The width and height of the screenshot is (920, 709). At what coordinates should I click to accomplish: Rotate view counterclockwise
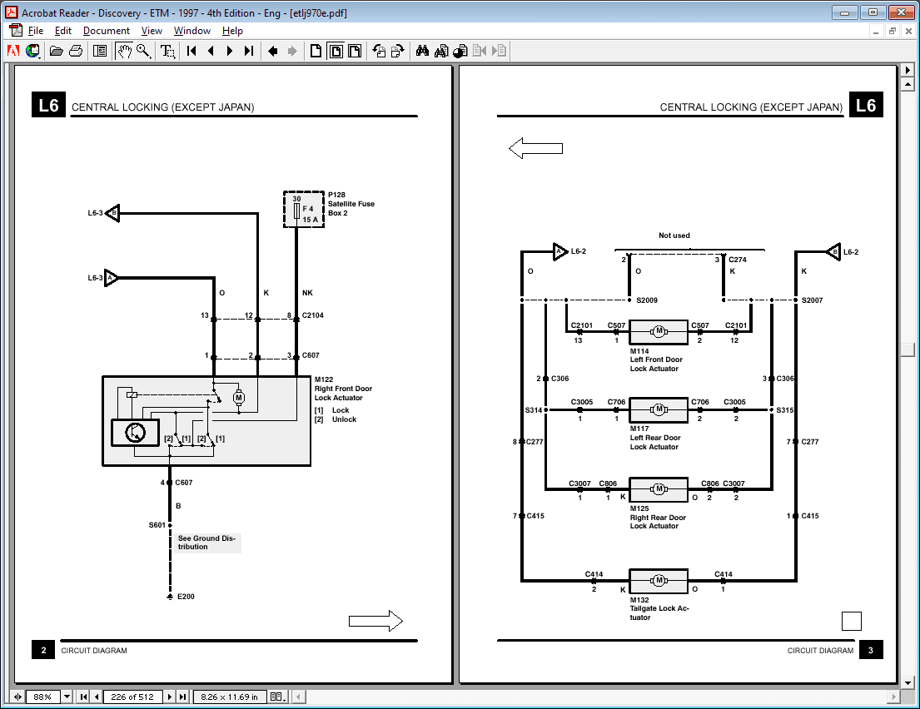coord(379,51)
